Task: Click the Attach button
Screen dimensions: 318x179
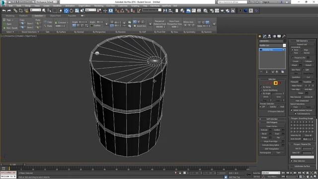Action: (x=295, y=65)
